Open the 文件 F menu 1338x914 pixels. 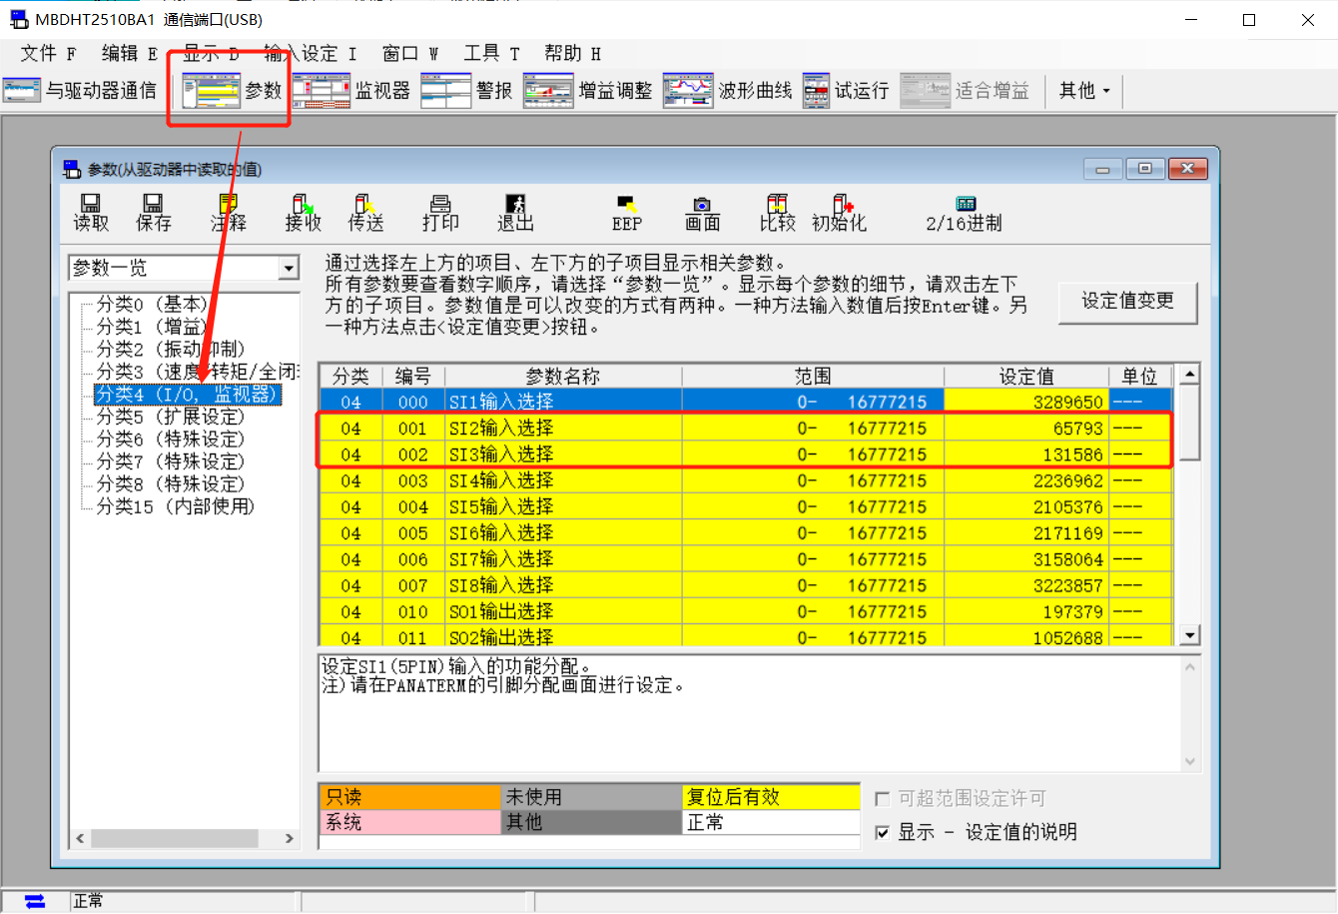tap(48, 53)
